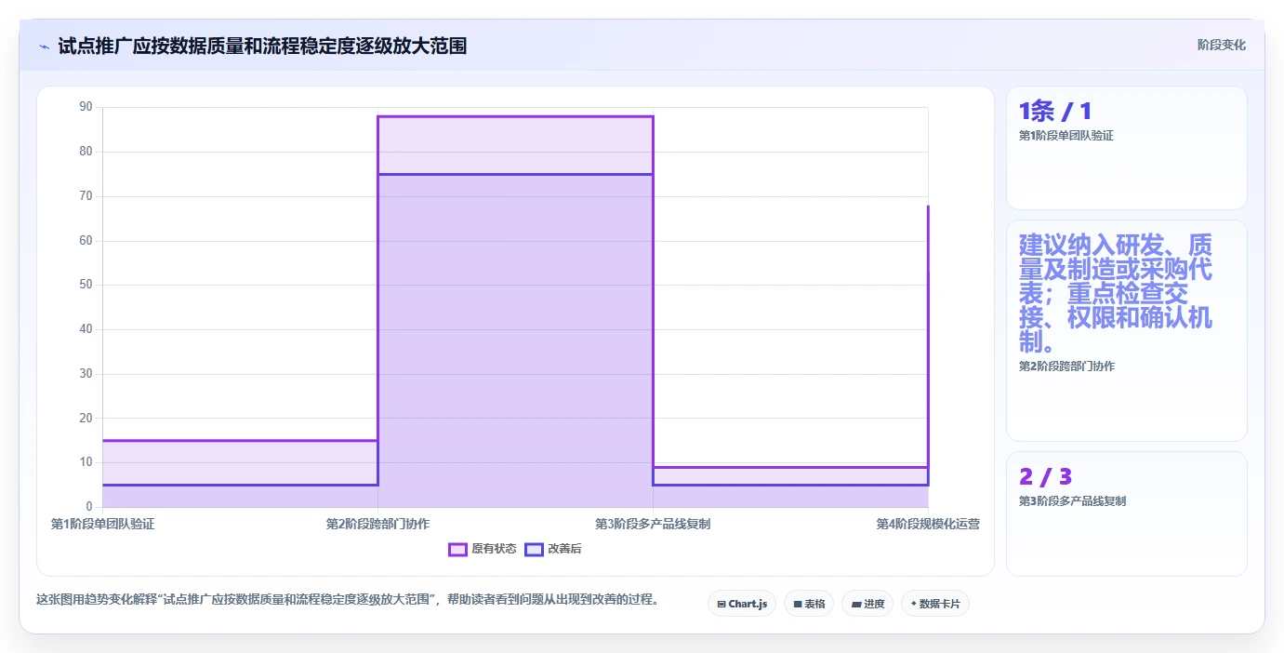Click the chart title heading text

262,46
